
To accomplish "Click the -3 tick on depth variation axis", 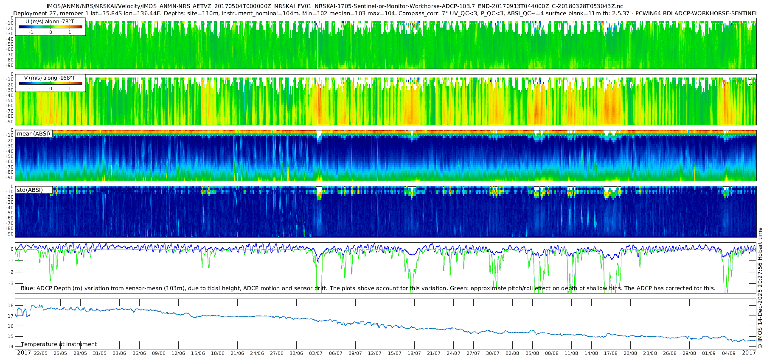I will click(x=11, y=283).
